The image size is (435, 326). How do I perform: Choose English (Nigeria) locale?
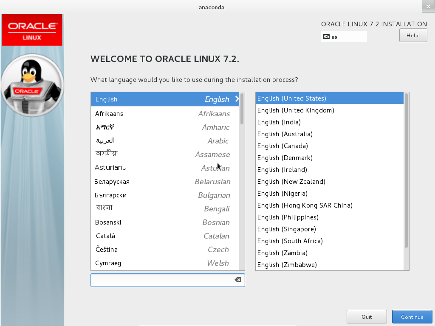[330, 194]
